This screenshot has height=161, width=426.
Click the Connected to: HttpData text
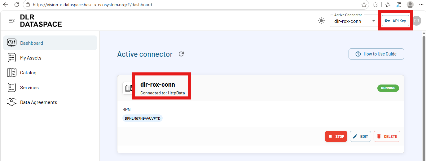point(163,93)
